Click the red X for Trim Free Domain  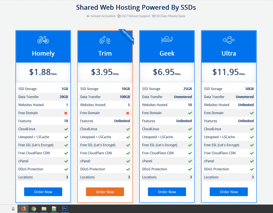pyautogui.click(x=128, y=113)
